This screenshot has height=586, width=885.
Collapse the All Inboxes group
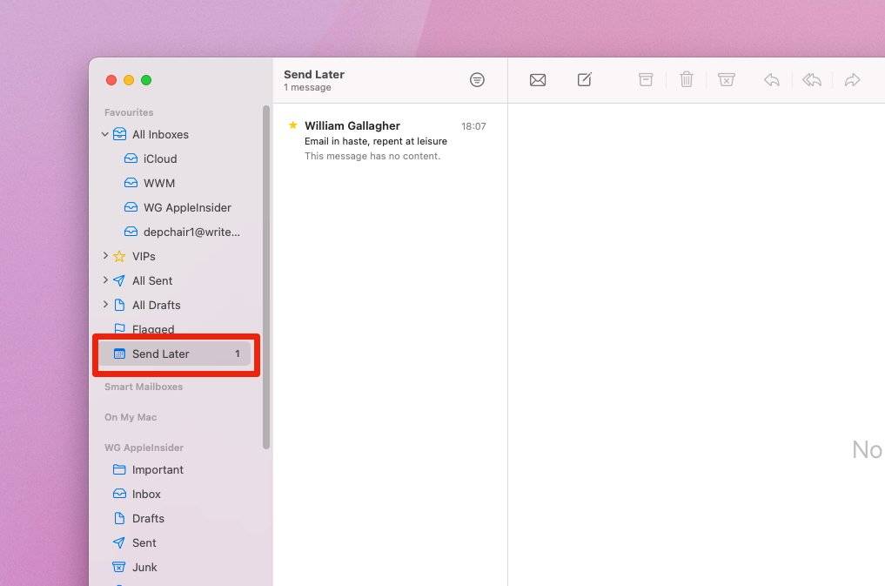click(x=105, y=134)
